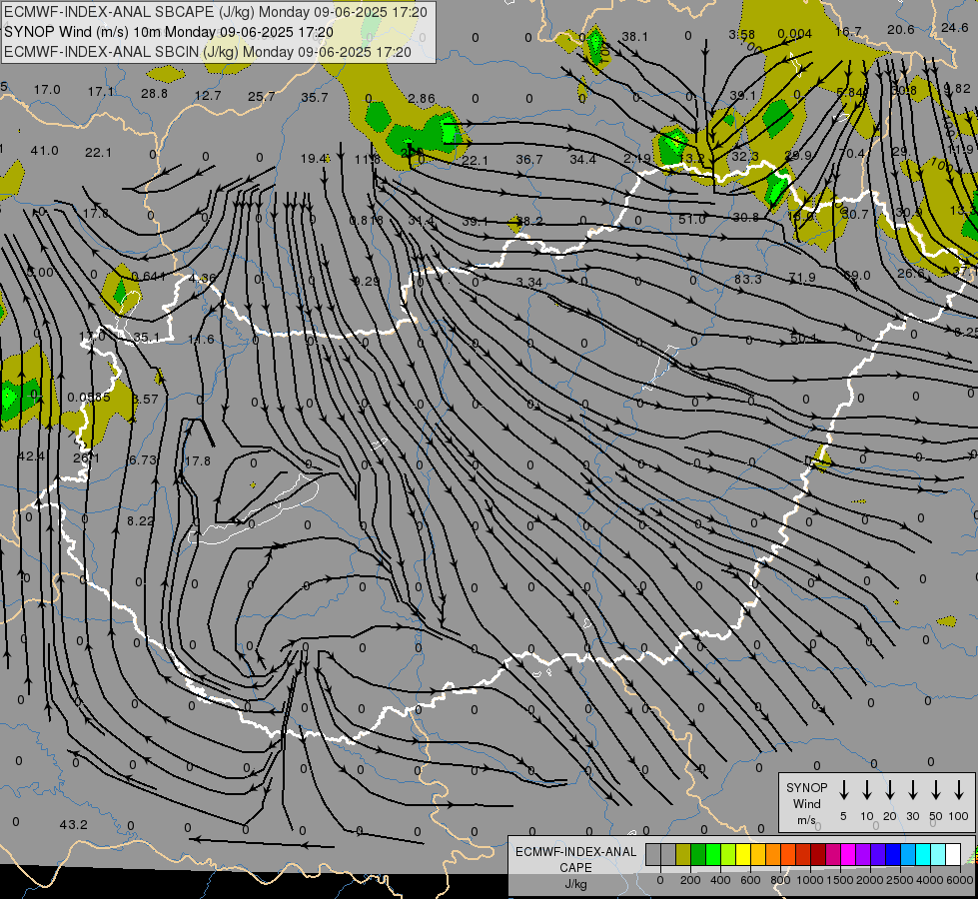978x899 pixels.
Task: Click the 0.641 value on the map
Action: (149, 276)
